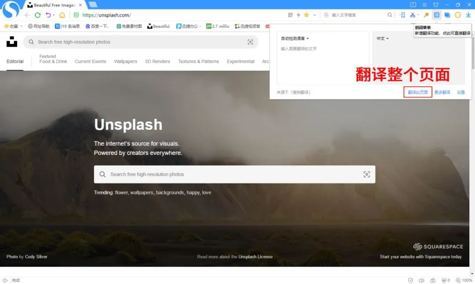Viewport: 475px width, 284px height.
Task: Click the 更多翻译 more translation link
Action: tap(442, 92)
